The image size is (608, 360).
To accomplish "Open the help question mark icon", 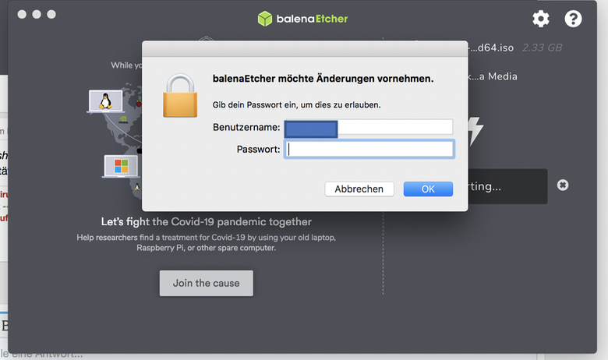I will (x=573, y=19).
